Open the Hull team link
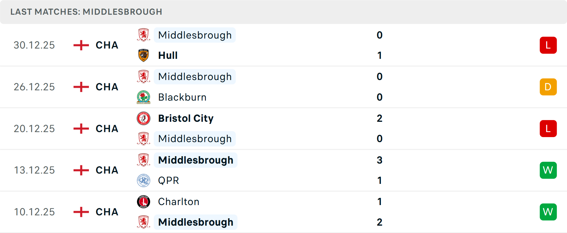 click(168, 55)
